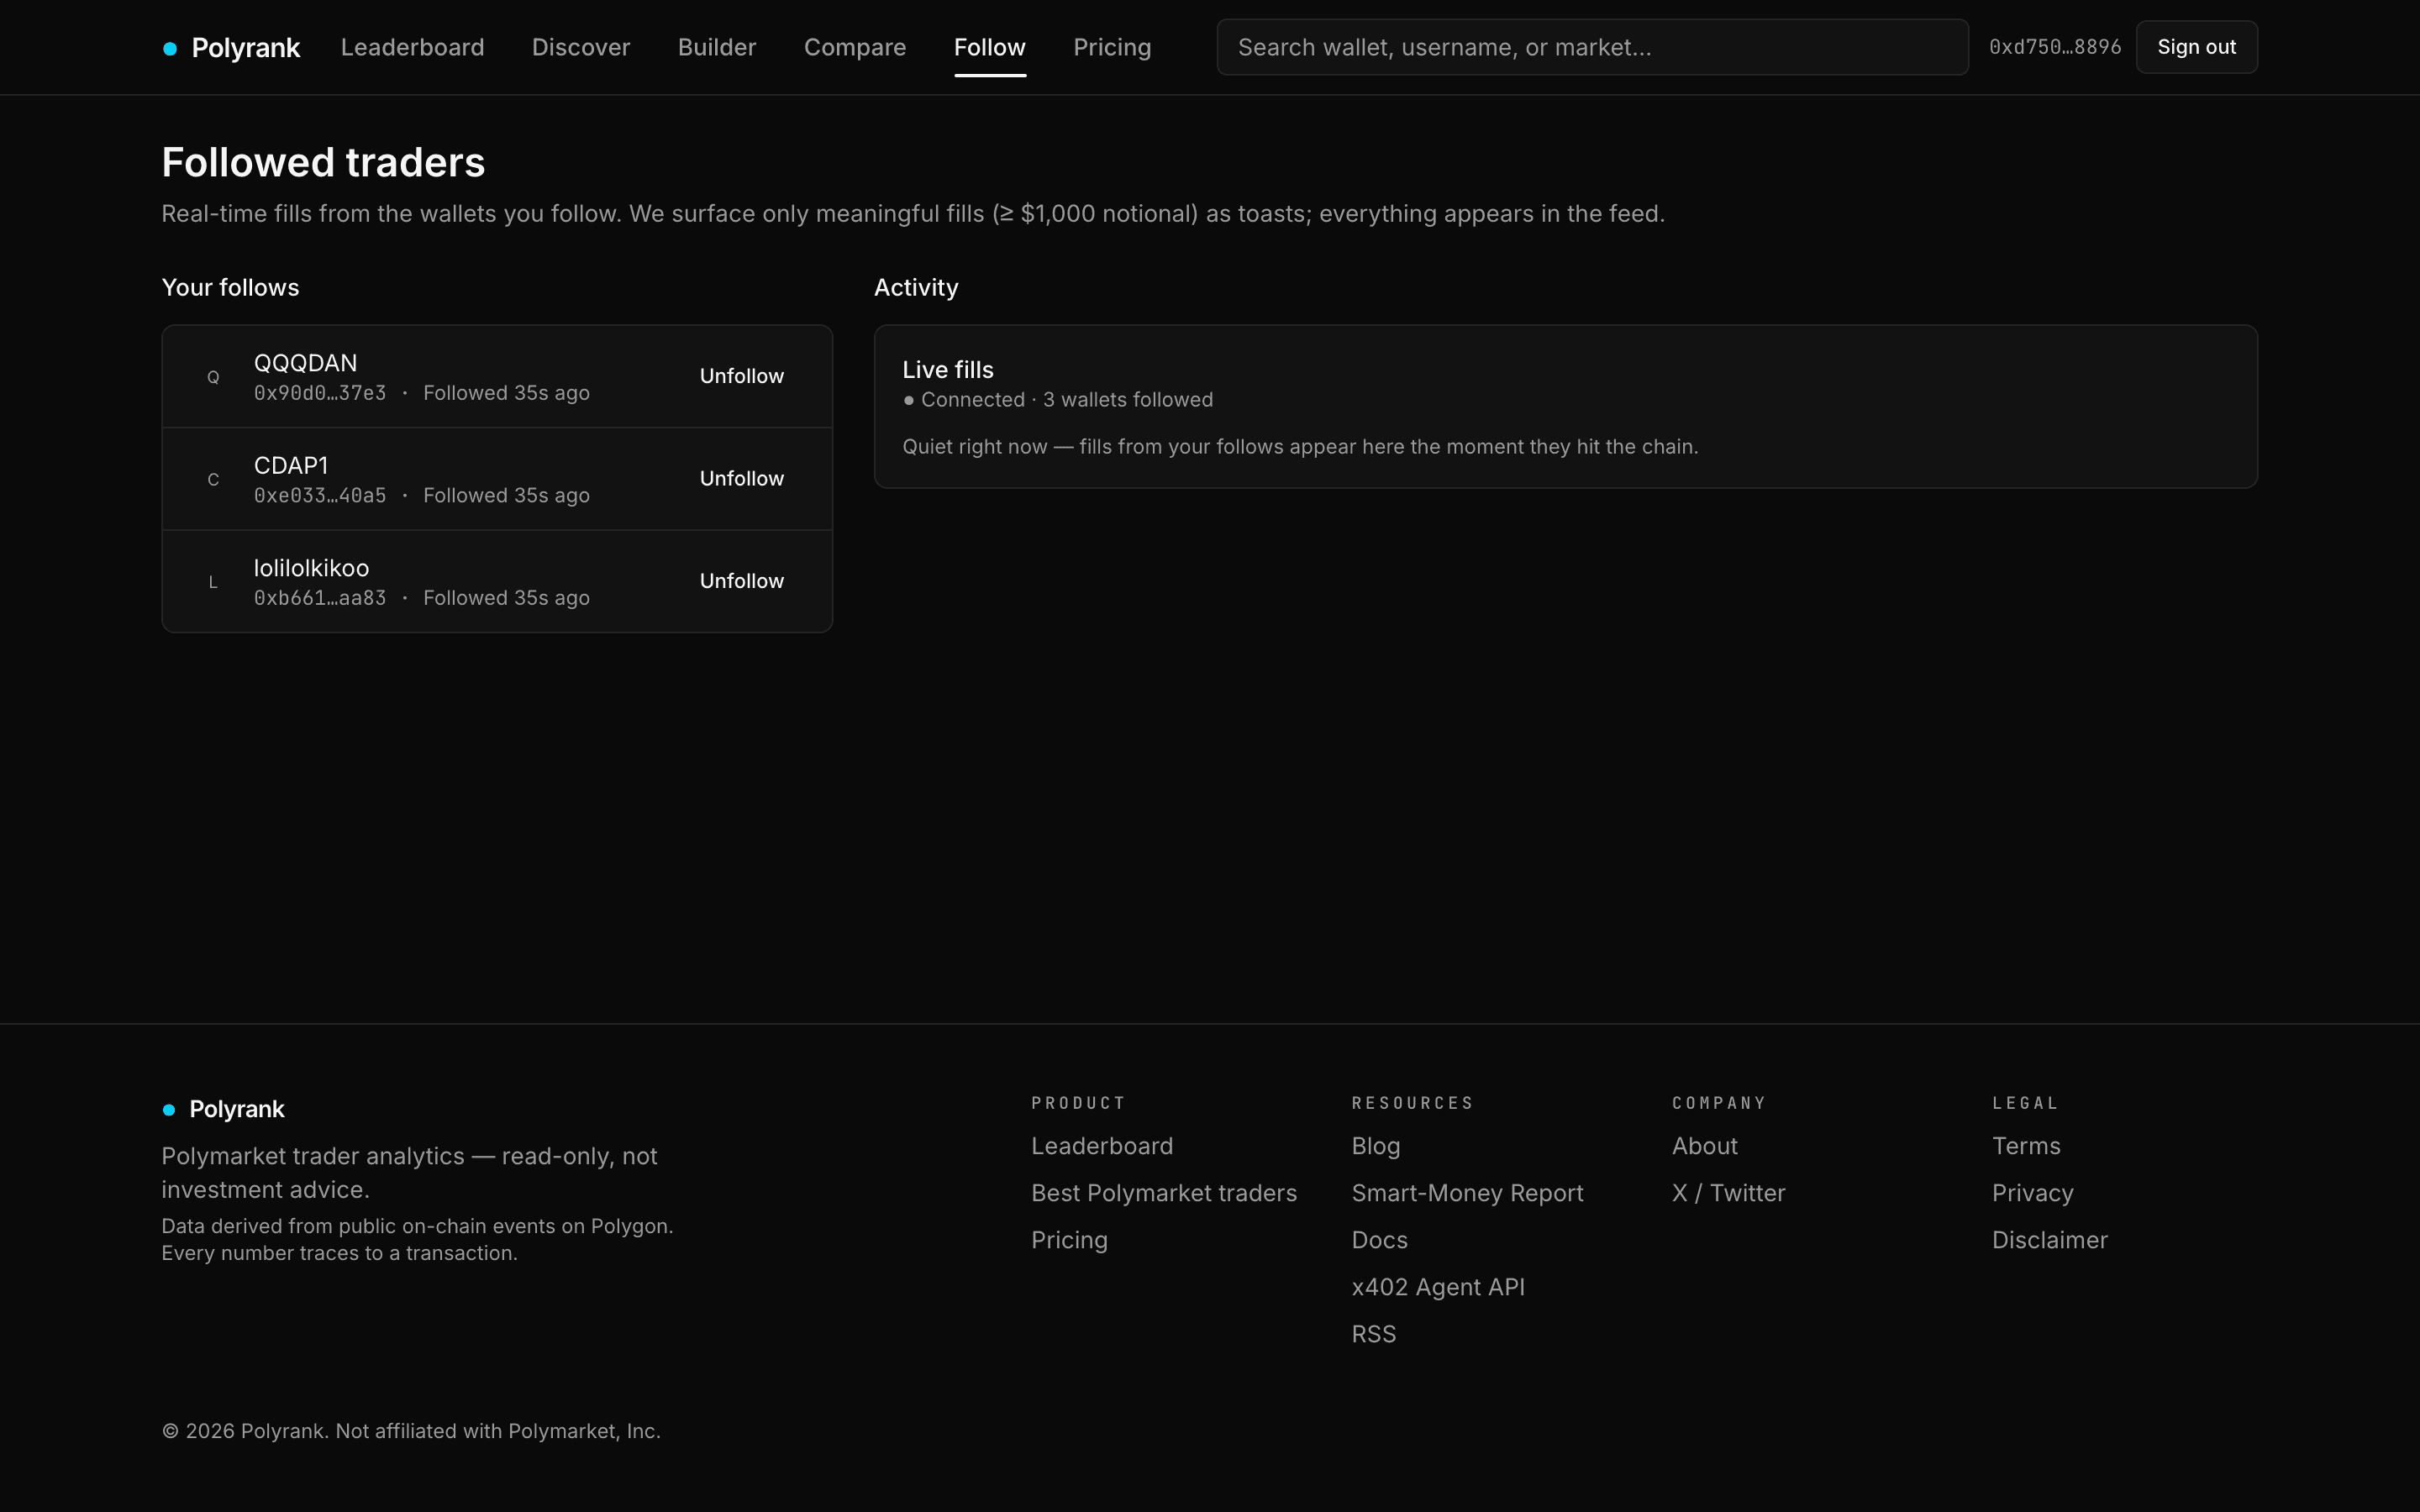Open the X / Twitter link
Screen dimensions: 2420x1512
point(1728,1193)
